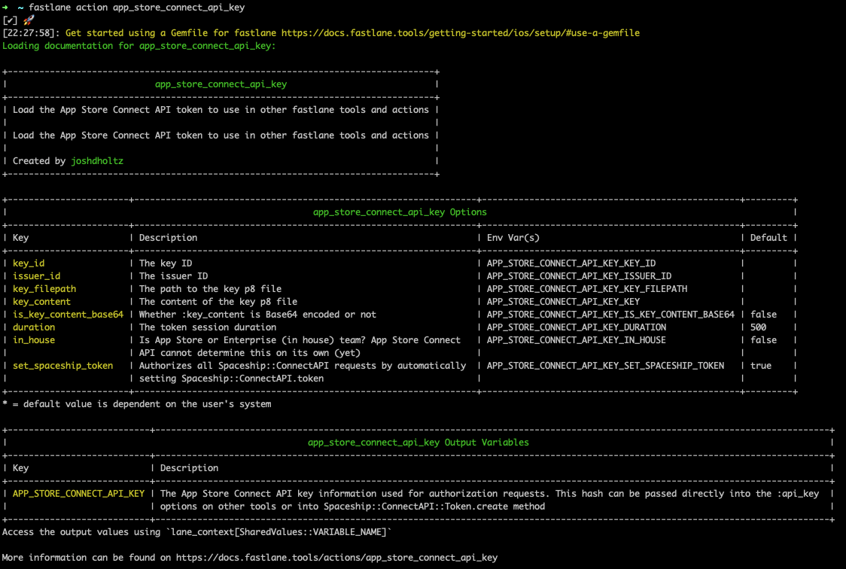Click the key_content option key
Image resolution: width=846 pixels, height=569 pixels.
[41, 302]
